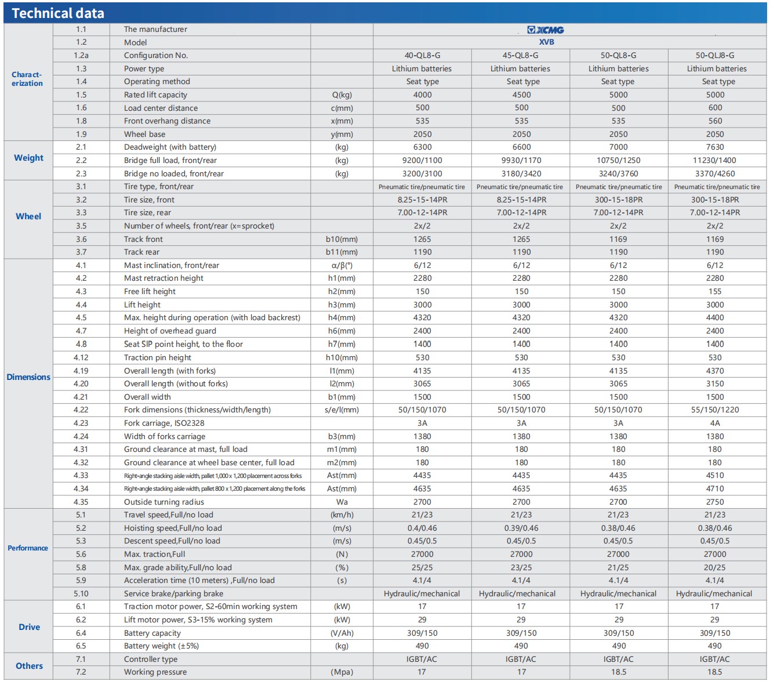Click the 'Free lift height' label

click(x=150, y=292)
